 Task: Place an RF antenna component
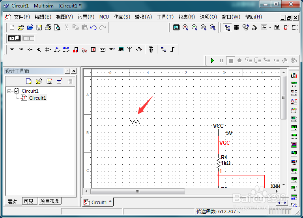[130, 49]
